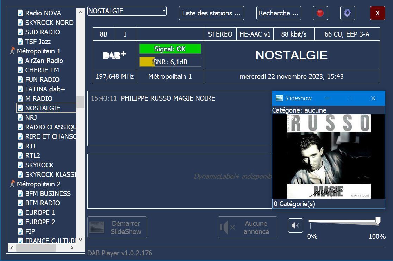Click the station list vertical scrollbar thumb
This screenshot has height=261, width=393.
pos(80,102)
